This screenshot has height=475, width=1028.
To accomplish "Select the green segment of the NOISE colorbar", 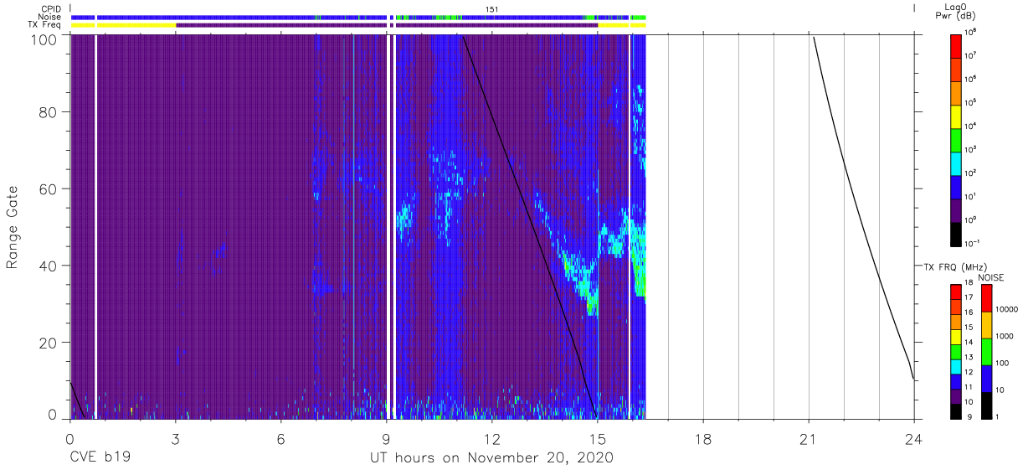I will pos(986,352).
